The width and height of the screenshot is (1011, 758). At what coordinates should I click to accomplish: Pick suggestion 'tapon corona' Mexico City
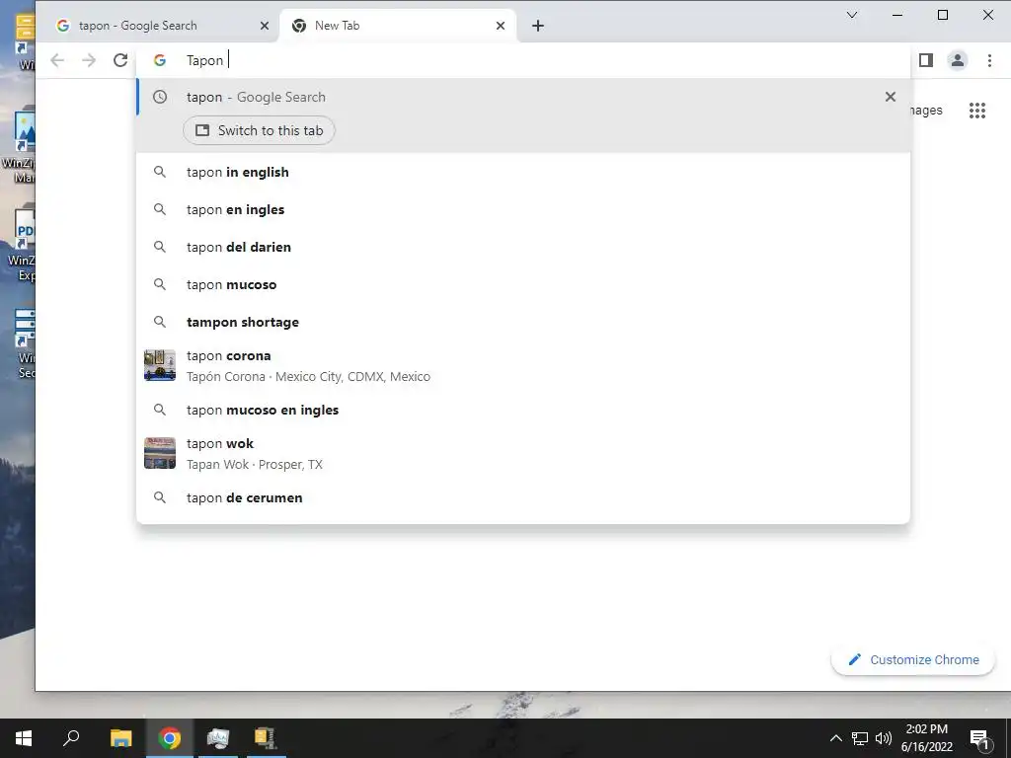523,365
